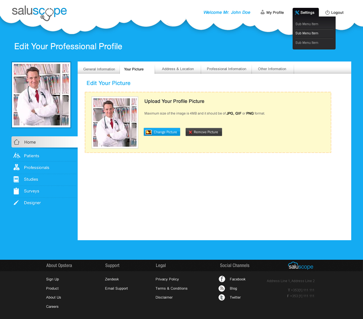Switch to the General Information tab
Screen dimensions: 363x319
point(99,69)
